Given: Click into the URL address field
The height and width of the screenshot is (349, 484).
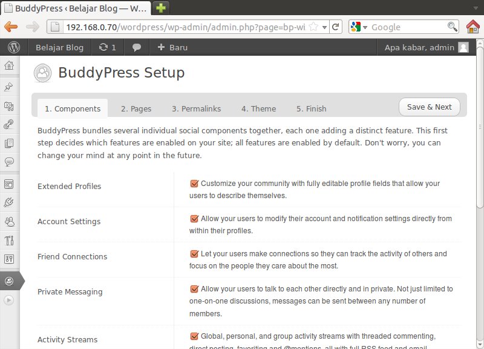Looking at the screenshot, I should click(185, 27).
